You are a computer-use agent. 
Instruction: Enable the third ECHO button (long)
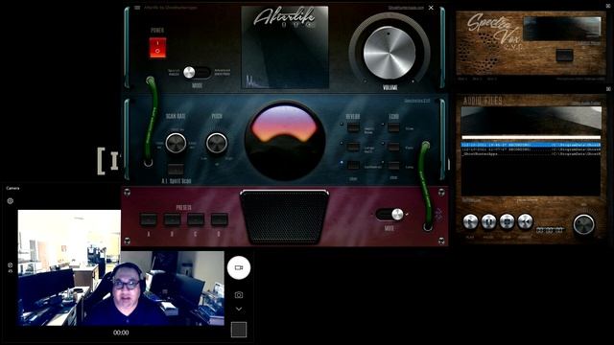pyautogui.click(x=393, y=166)
